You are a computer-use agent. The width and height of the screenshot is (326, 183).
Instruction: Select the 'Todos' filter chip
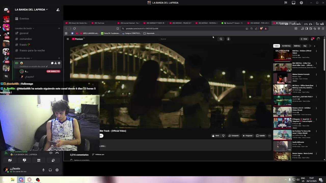tap(277, 46)
